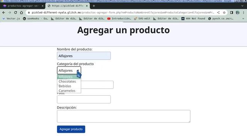Reload the current page
This screenshot has width=247, height=139.
[15, 12]
